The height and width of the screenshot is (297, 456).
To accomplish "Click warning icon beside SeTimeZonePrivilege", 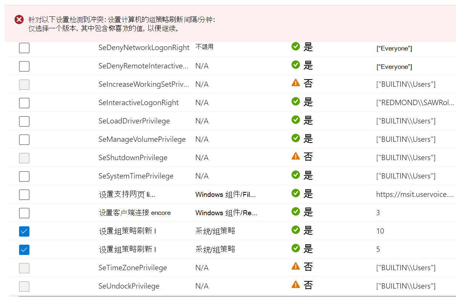I will click(295, 267).
